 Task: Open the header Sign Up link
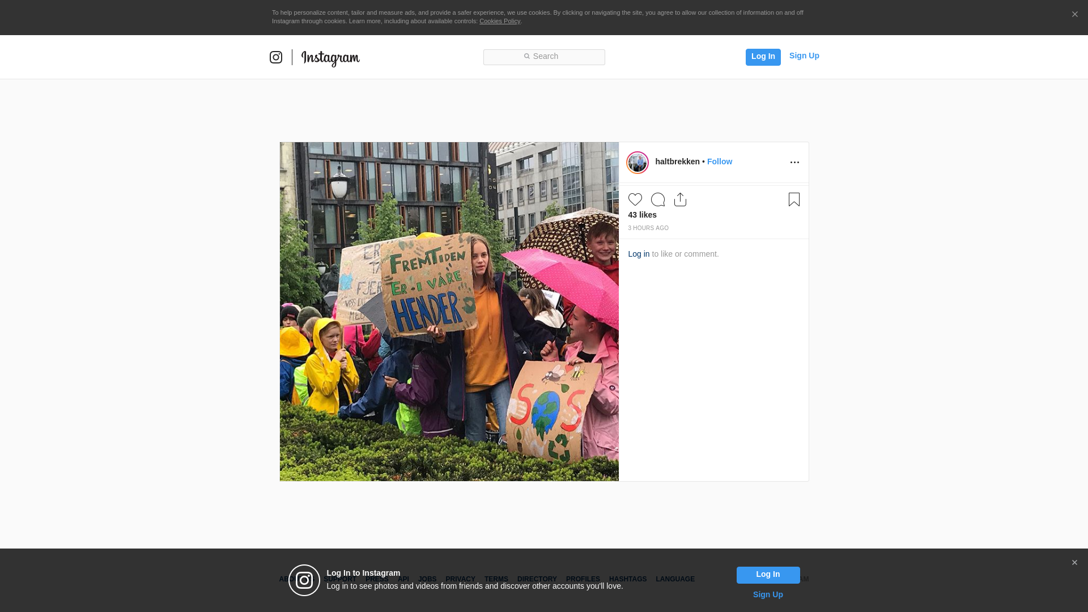pyautogui.click(x=804, y=56)
